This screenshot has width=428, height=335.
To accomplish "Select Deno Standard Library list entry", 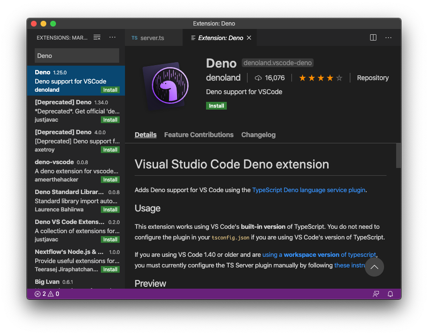I will tap(76, 200).
